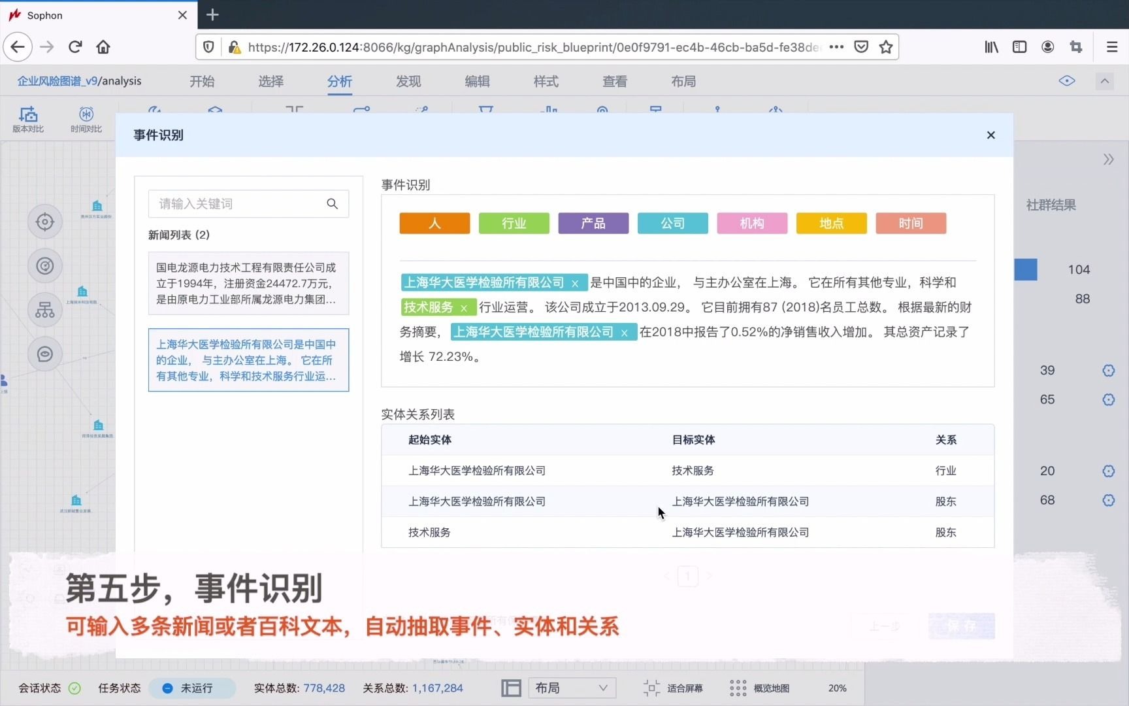Image resolution: width=1129 pixels, height=706 pixels.
Task: Select the pink 机构 entity type tag
Action: pyautogui.click(x=752, y=224)
